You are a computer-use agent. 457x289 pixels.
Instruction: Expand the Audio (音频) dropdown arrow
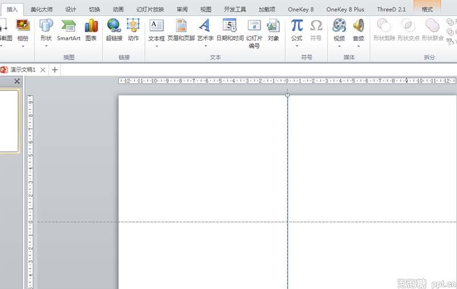358,46
